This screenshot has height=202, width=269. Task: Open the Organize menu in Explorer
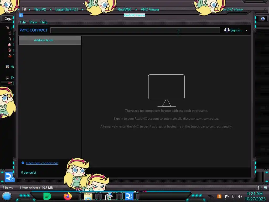pos(9,19)
